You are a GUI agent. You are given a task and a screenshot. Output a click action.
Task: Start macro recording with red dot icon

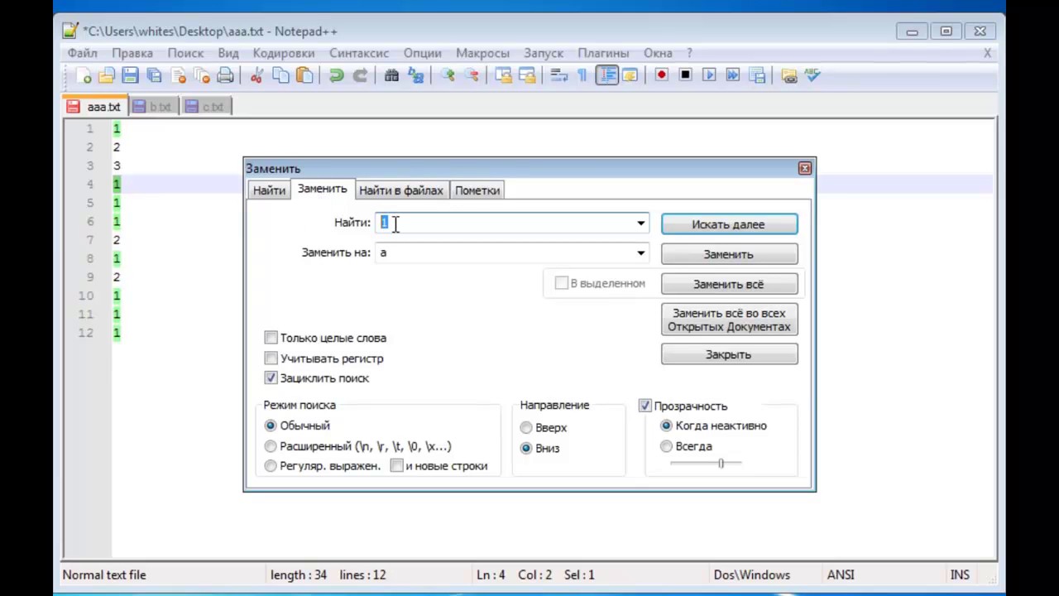pyautogui.click(x=662, y=75)
